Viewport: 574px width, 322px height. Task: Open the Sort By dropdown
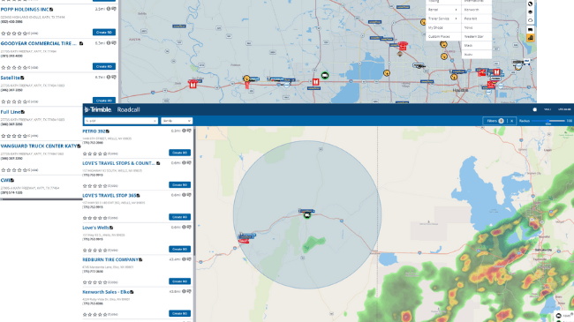[177, 121]
